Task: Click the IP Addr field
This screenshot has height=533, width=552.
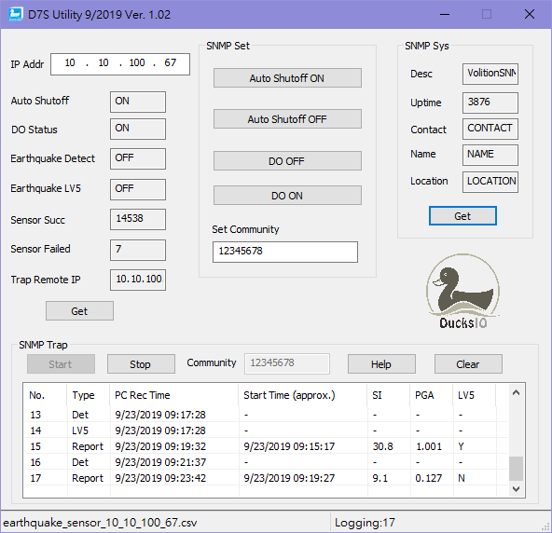Action: pos(120,64)
